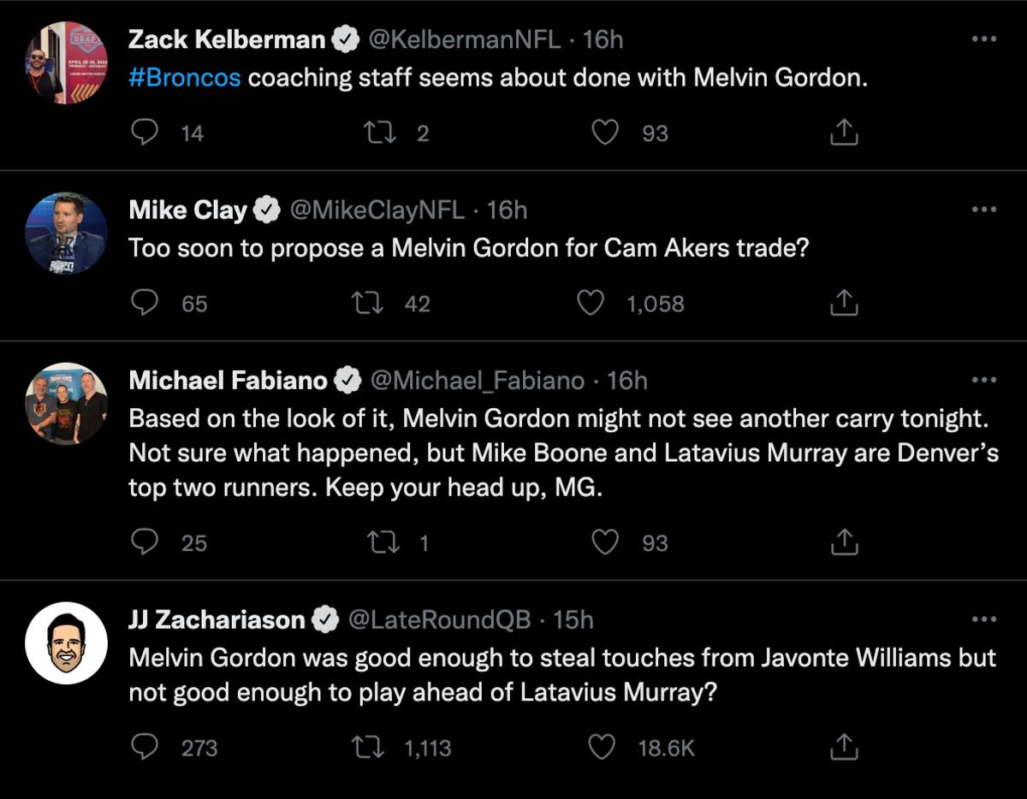This screenshot has width=1027, height=799.
Task: Reply to Michael Fabiano's tweet
Action: coord(145,542)
